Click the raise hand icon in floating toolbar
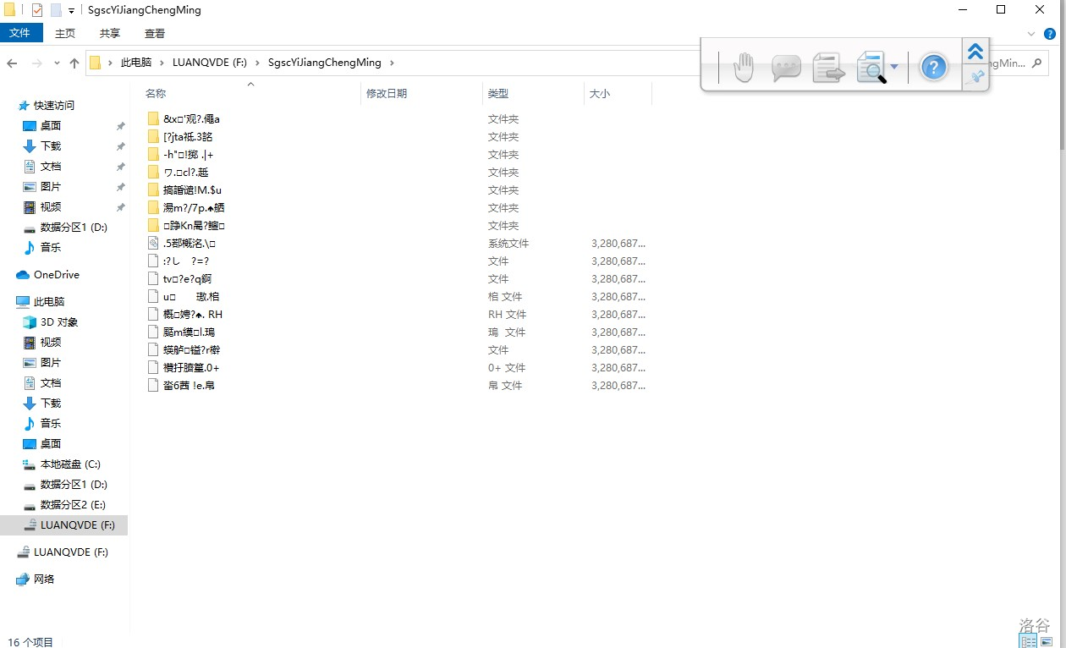The image size is (1066, 648). point(743,68)
